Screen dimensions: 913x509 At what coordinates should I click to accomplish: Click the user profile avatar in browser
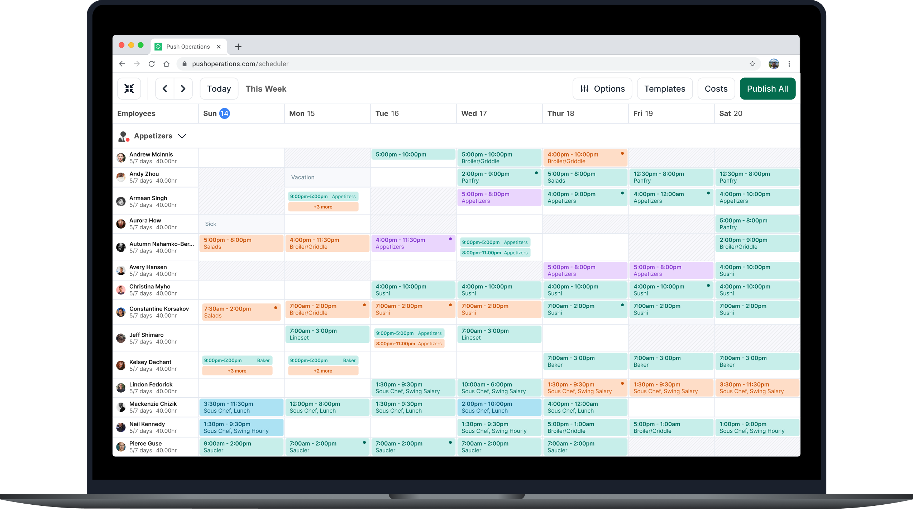coord(774,64)
